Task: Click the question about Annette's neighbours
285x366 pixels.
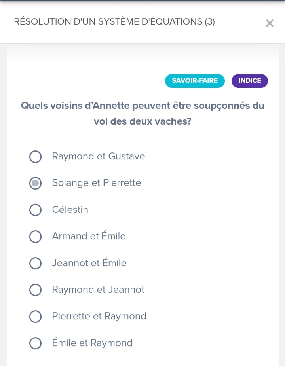Action: coord(142,114)
